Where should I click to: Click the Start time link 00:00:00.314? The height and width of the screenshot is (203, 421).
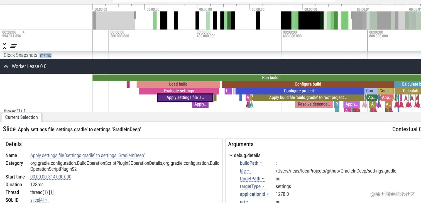coord(51,177)
